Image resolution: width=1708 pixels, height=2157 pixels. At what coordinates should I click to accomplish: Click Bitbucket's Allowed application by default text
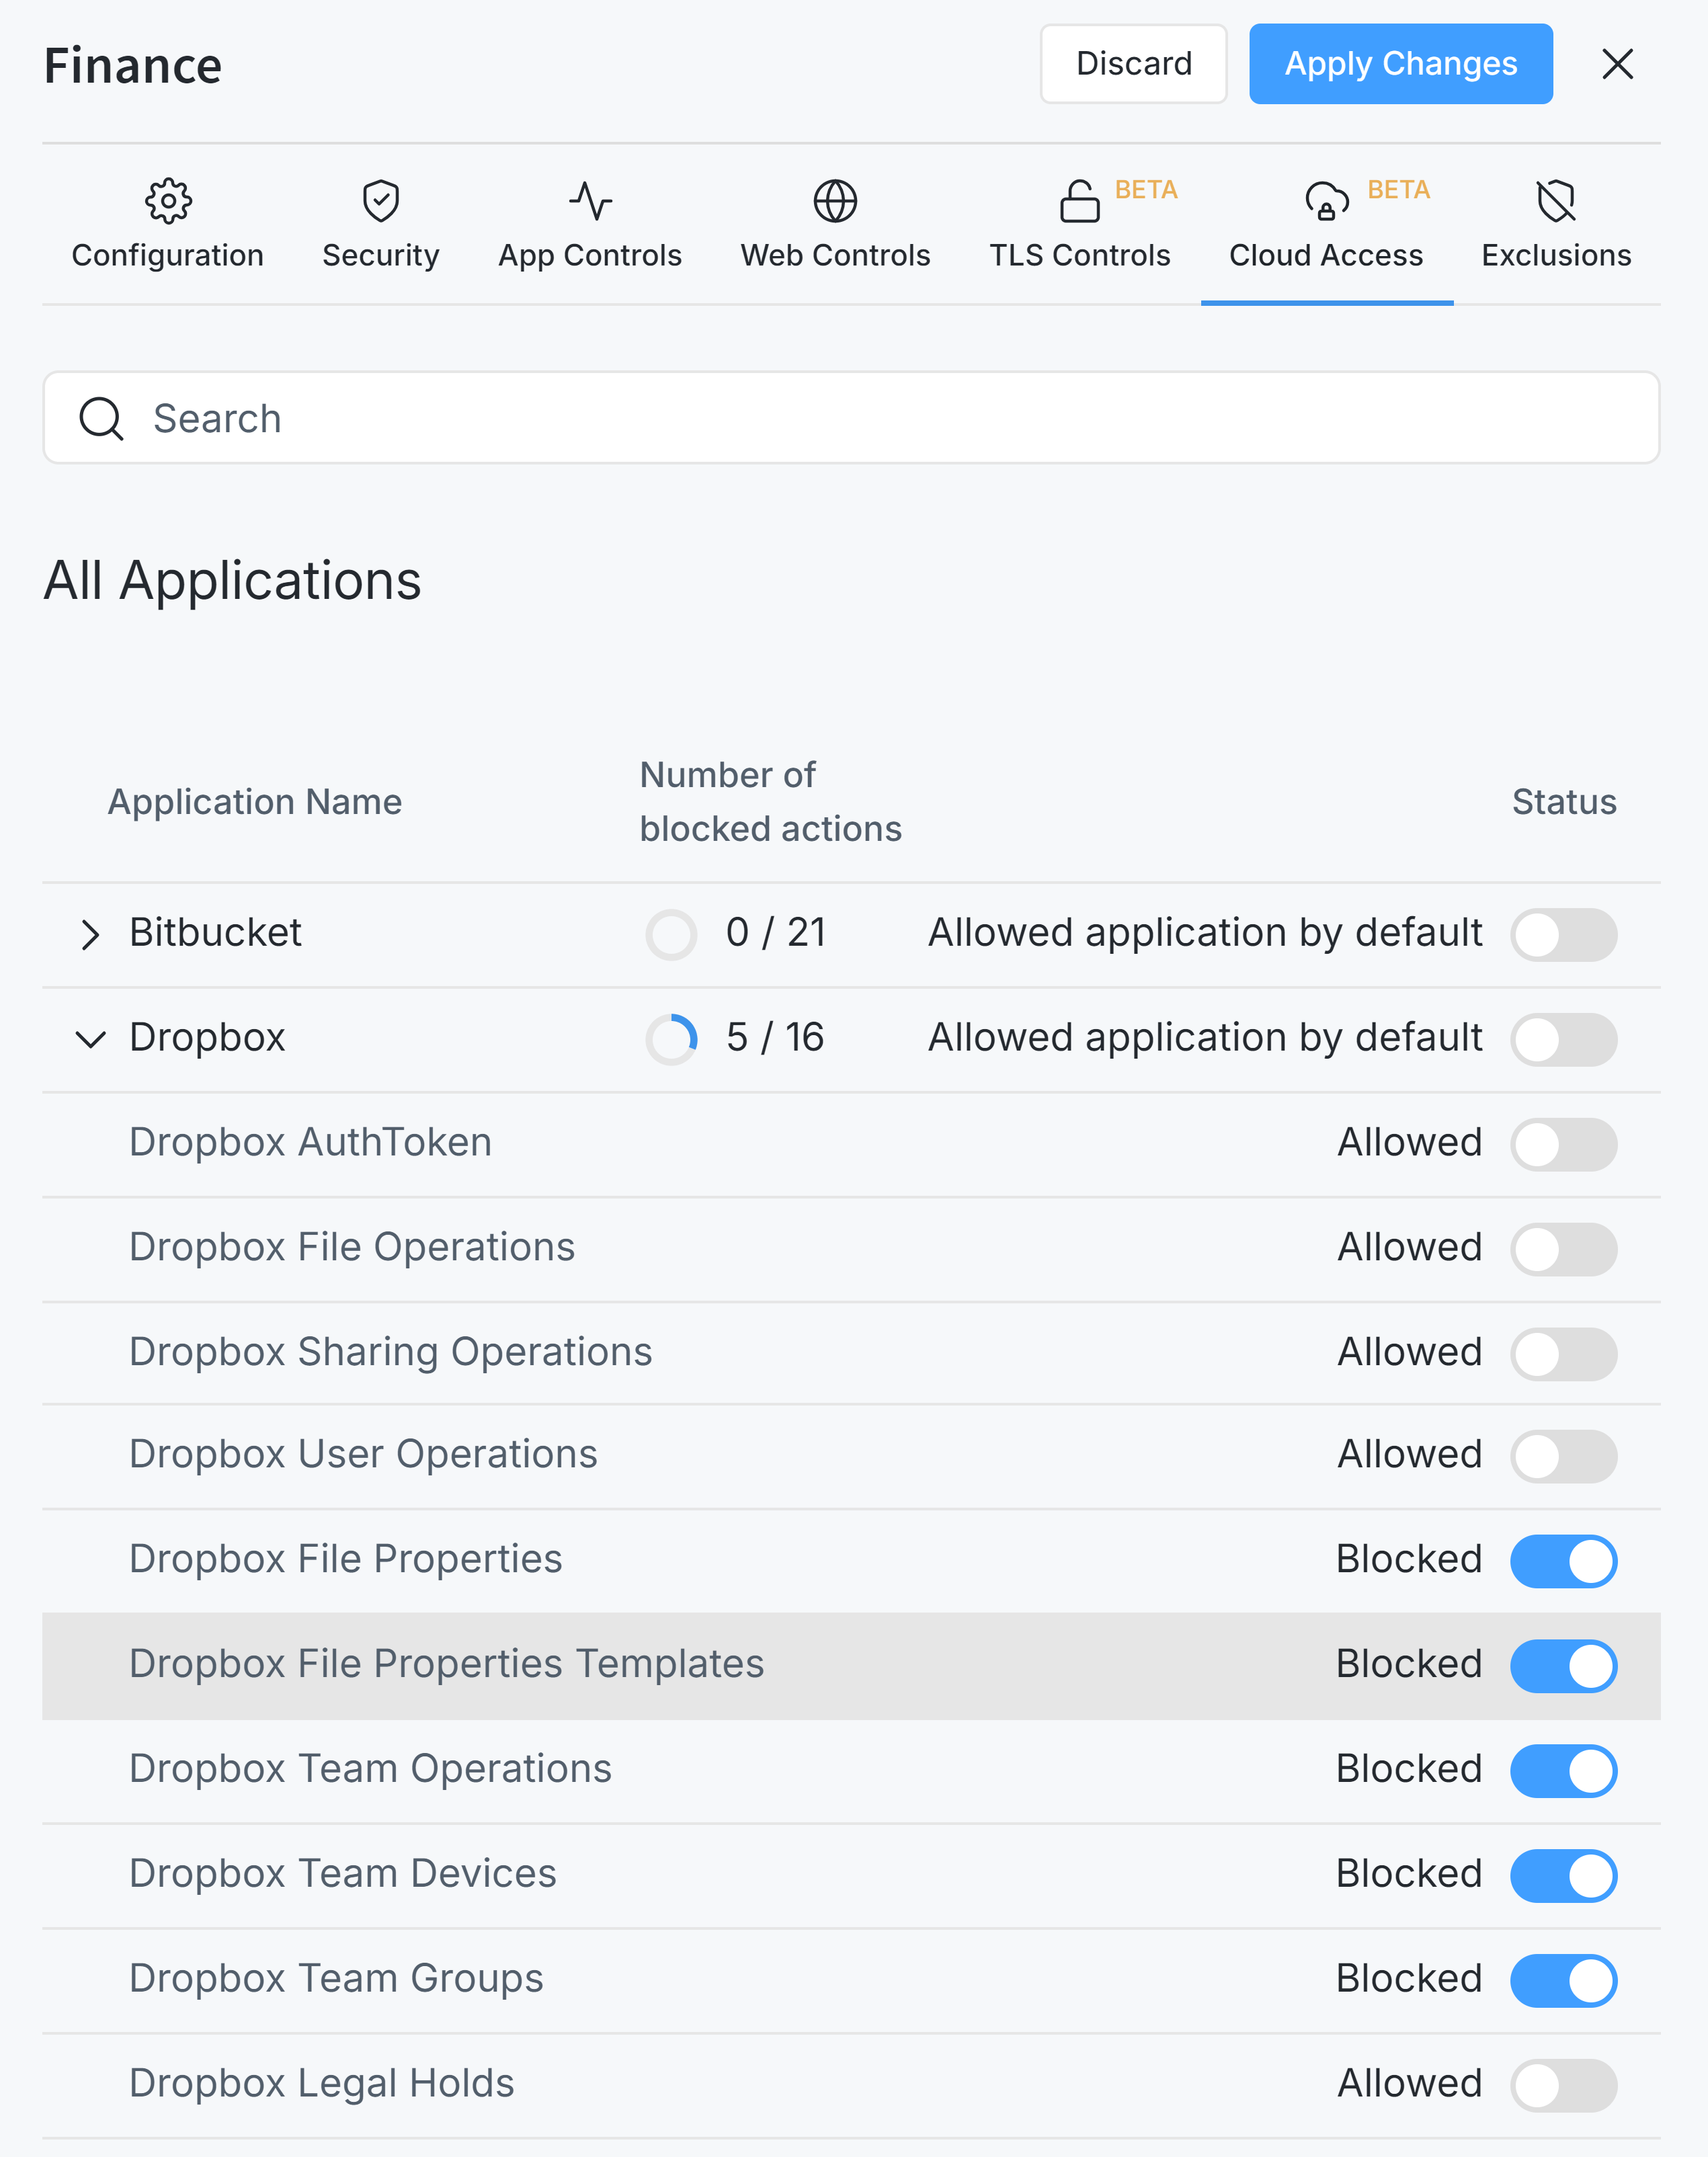coord(1205,933)
